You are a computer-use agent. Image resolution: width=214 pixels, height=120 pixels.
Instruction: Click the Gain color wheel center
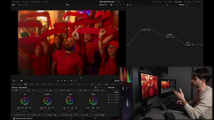tap(70, 101)
